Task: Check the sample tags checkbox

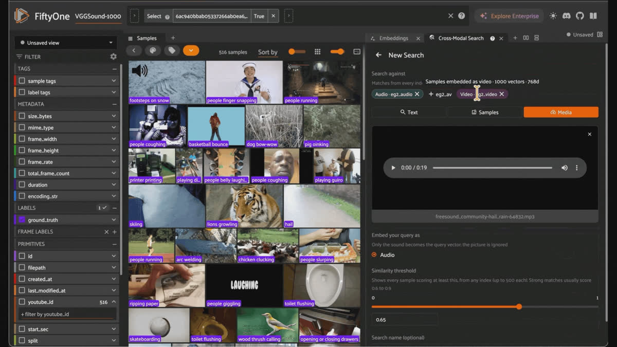Action: pyautogui.click(x=22, y=81)
